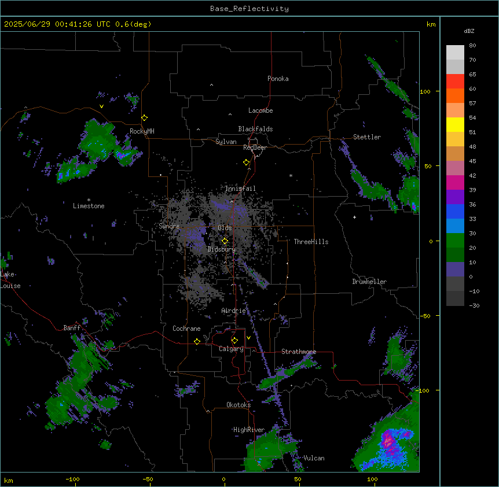
Task: Click the Banff label
Action: coord(72,328)
